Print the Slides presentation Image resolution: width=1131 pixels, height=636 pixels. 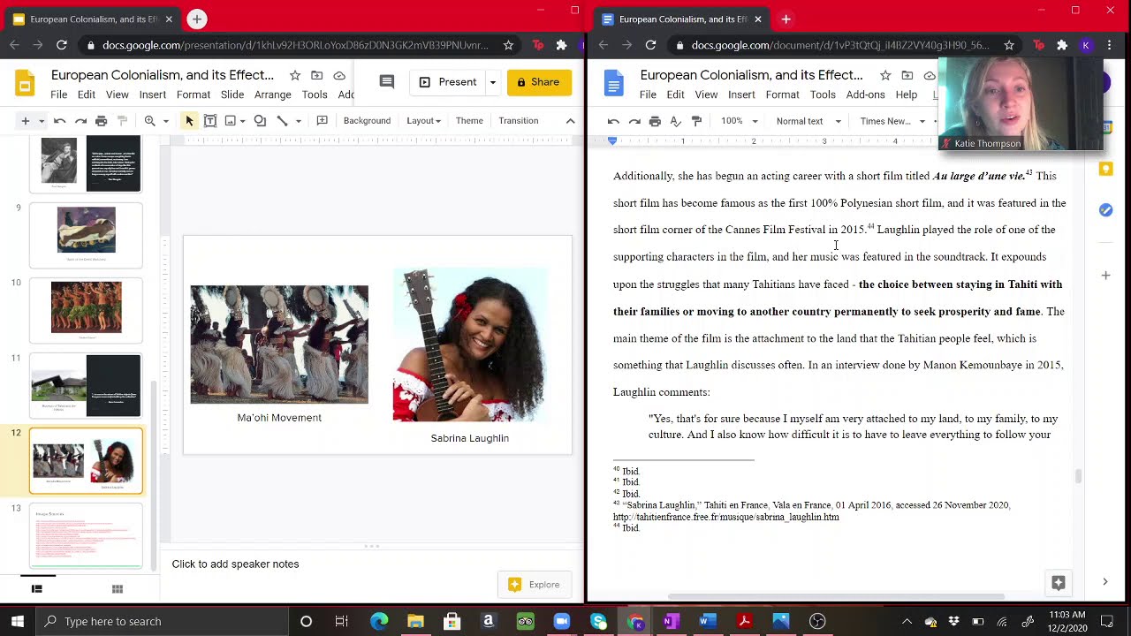(102, 121)
